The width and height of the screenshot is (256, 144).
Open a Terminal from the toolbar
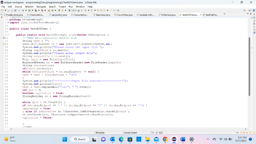click(x=15, y=10)
